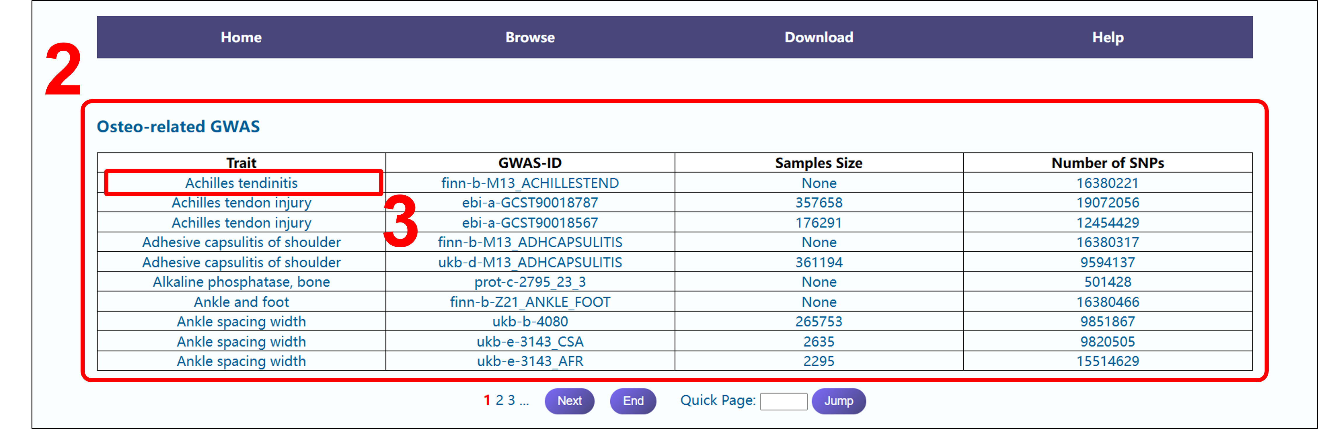Image resolution: width=1318 pixels, height=429 pixels.
Task: Click the Jump button
Action: click(838, 401)
